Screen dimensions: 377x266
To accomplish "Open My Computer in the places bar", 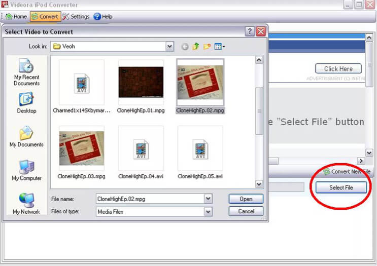I will pyautogui.click(x=26, y=170).
